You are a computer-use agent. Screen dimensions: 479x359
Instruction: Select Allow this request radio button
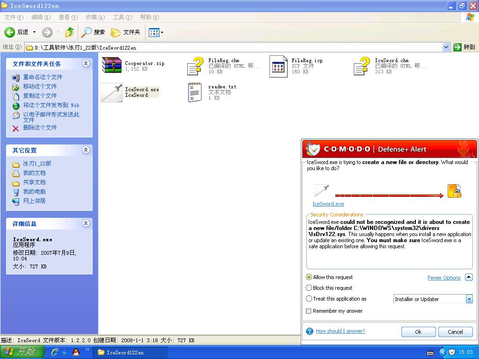pyautogui.click(x=309, y=277)
